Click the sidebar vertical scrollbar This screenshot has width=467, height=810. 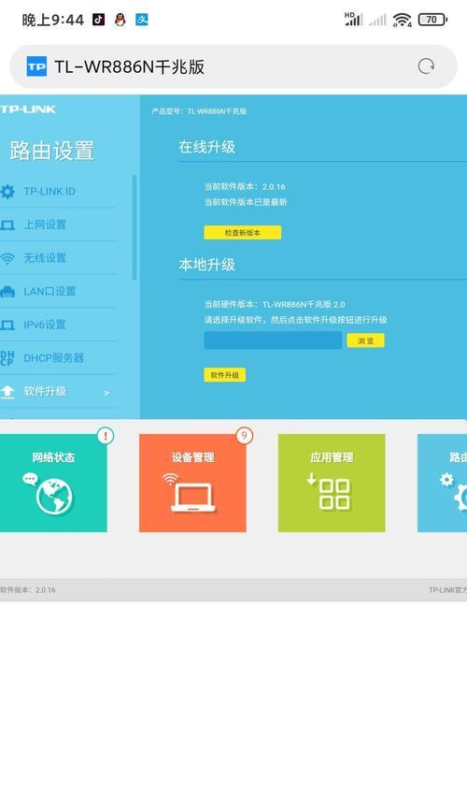[134, 227]
